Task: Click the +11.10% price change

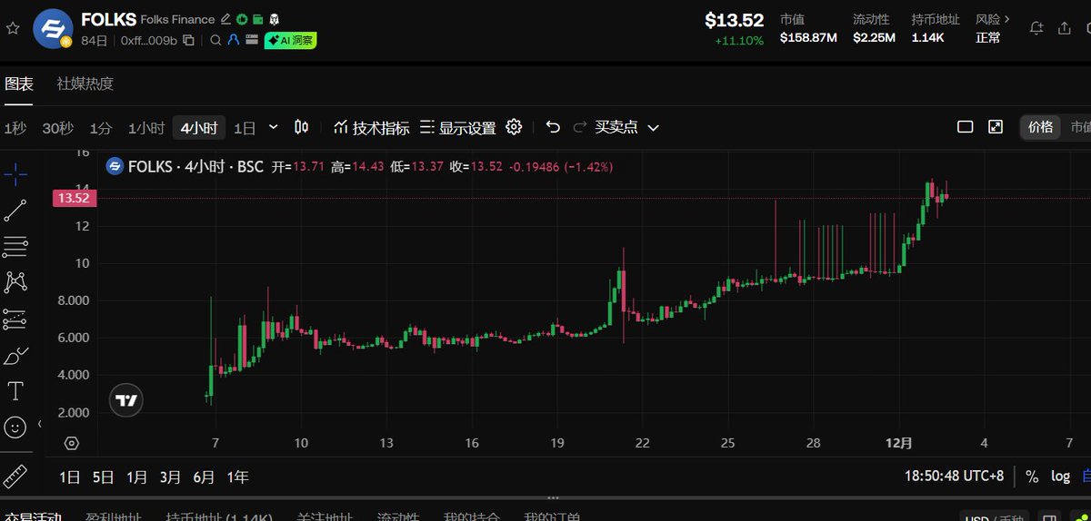Action: (x=739, y=41)
